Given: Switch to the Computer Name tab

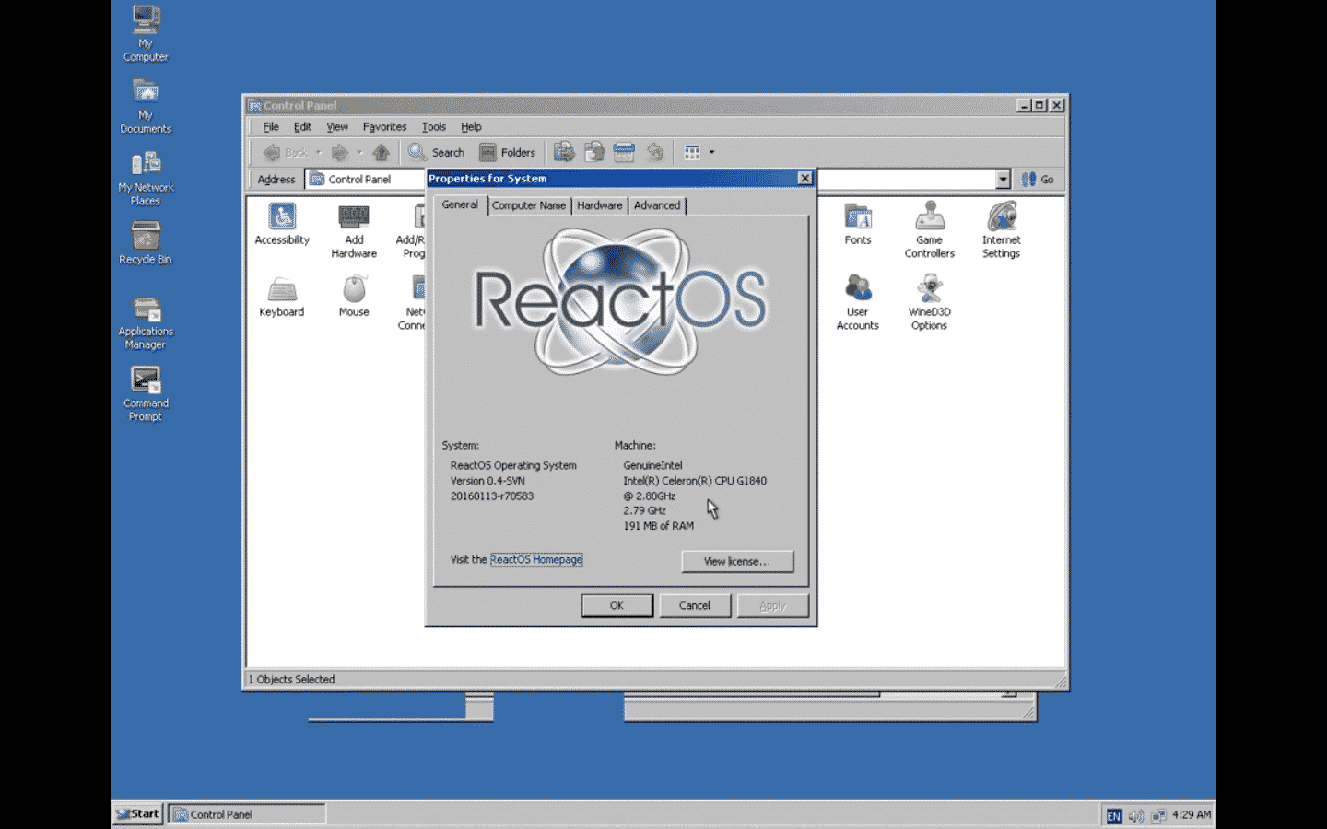Looking at the screenshot, I should coord(529,205).
